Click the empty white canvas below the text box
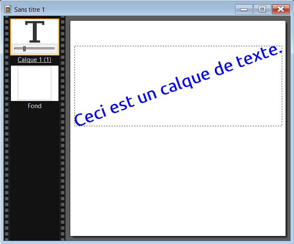The image size is (294, 244). click(x=177, y=181)
